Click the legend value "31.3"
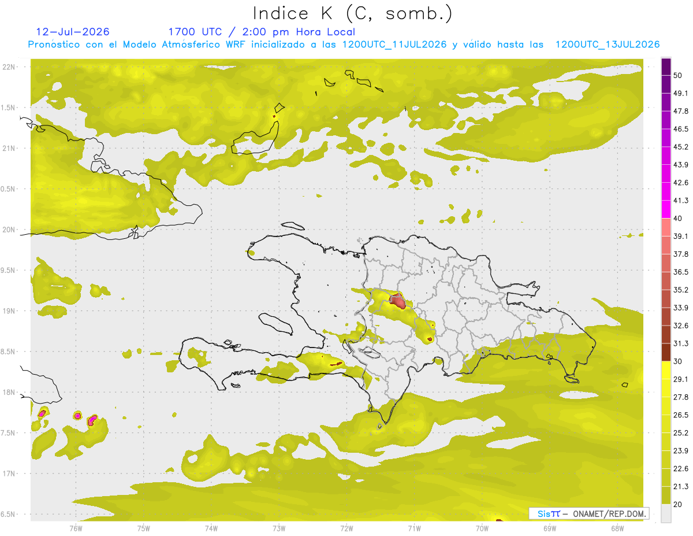Screen dimensions: 693x536 [x=681, y=343]
